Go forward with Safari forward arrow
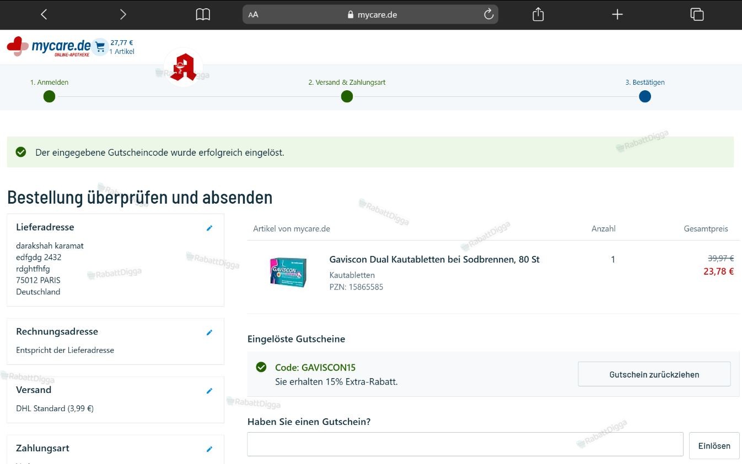The width and height of the screenshot is (742, 464). point(123,15)
